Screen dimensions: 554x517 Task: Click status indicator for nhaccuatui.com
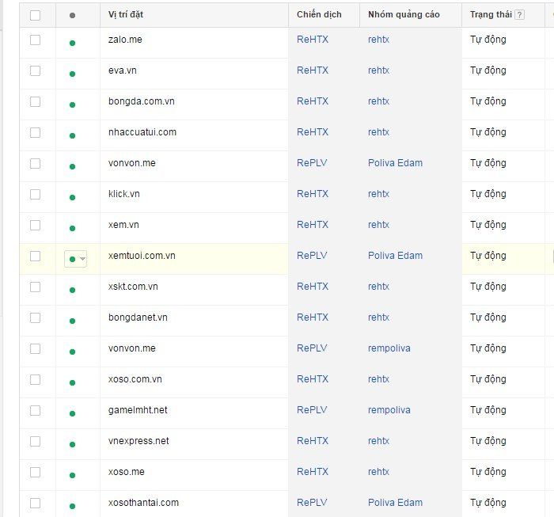(73, 135)
